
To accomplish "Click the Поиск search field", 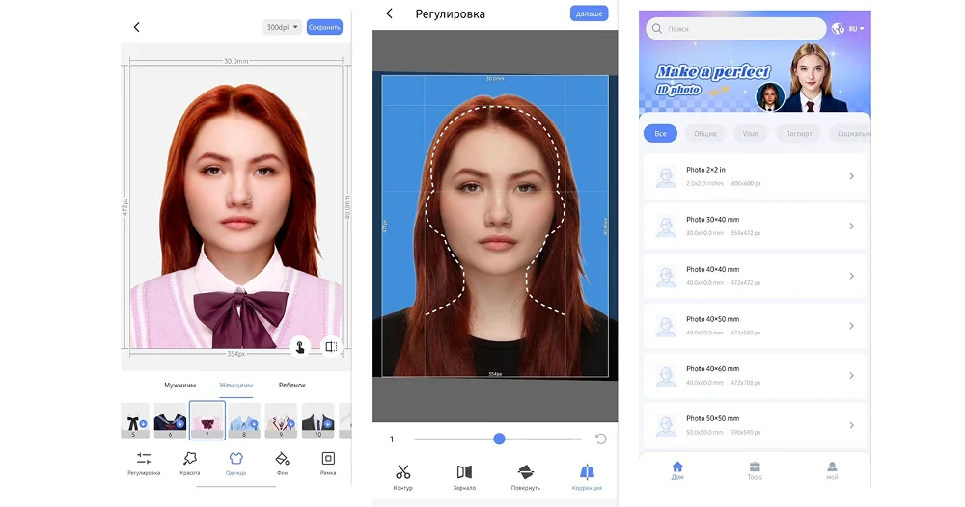I will (736, 28).
